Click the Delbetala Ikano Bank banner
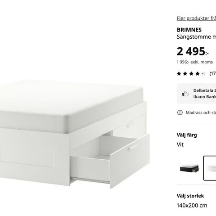The width and height of the screenshot is (216, 216). pyautogui.click(x=197, y=94)
